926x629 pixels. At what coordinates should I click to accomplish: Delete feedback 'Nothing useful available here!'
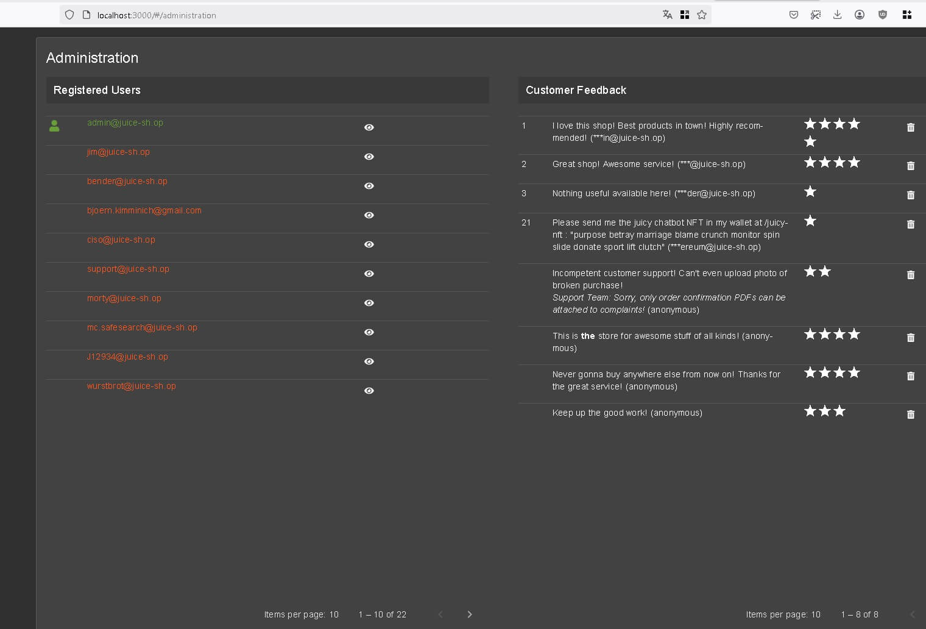pos(911,195)
